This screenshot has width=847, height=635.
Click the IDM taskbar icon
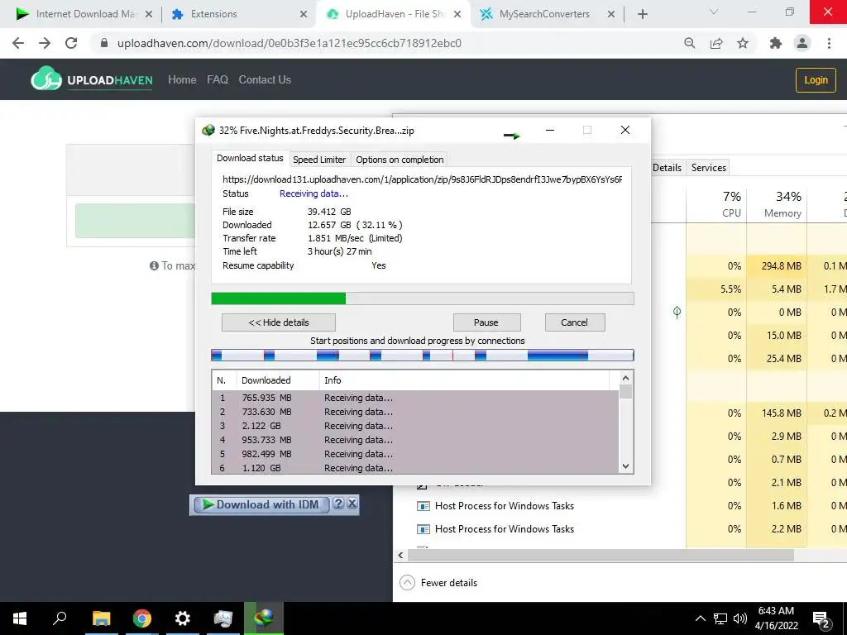tap(264, 618)
